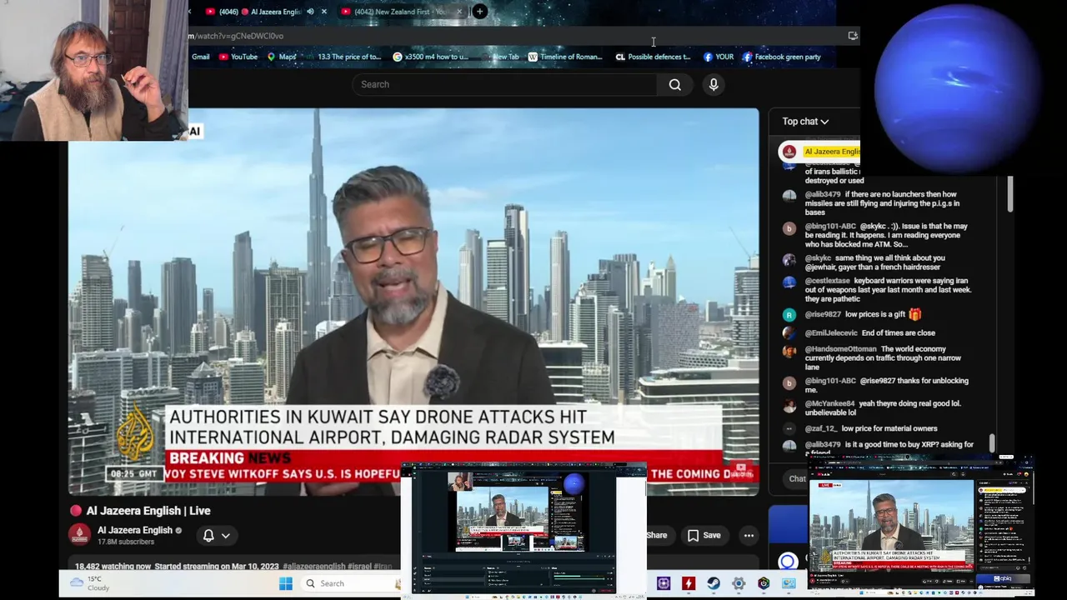Screen dimensions: 1067x600
Task: Activate voice search microphone
Action: (x=714, y=84)
